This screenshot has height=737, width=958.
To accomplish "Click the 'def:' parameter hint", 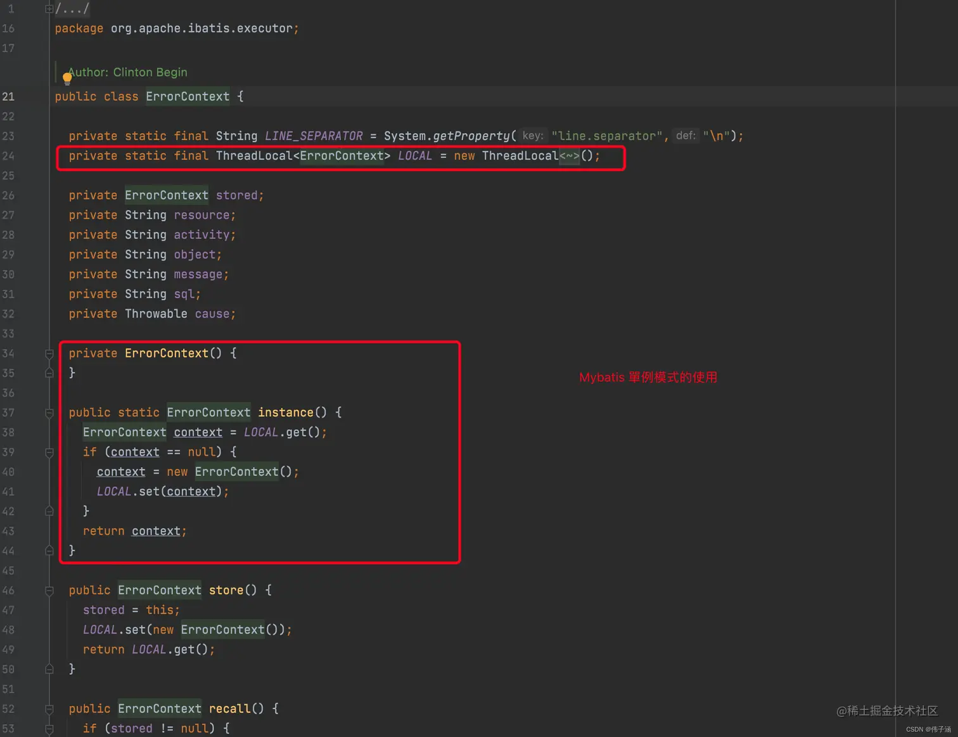I will click(686, 136).
